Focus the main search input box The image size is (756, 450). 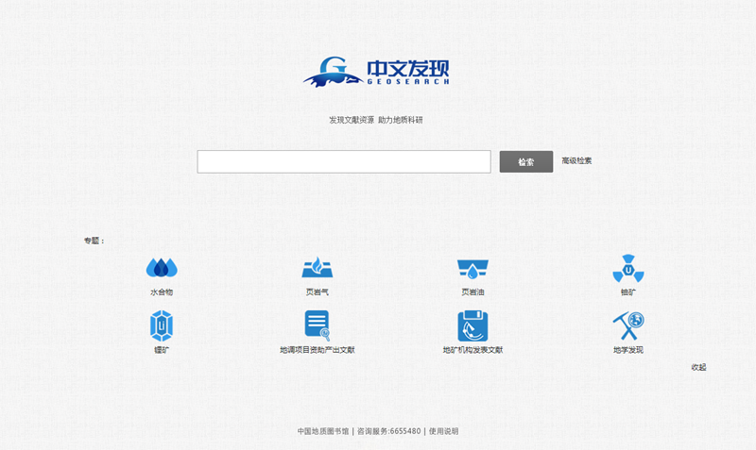pyautogui.click(x=343, y=162)
